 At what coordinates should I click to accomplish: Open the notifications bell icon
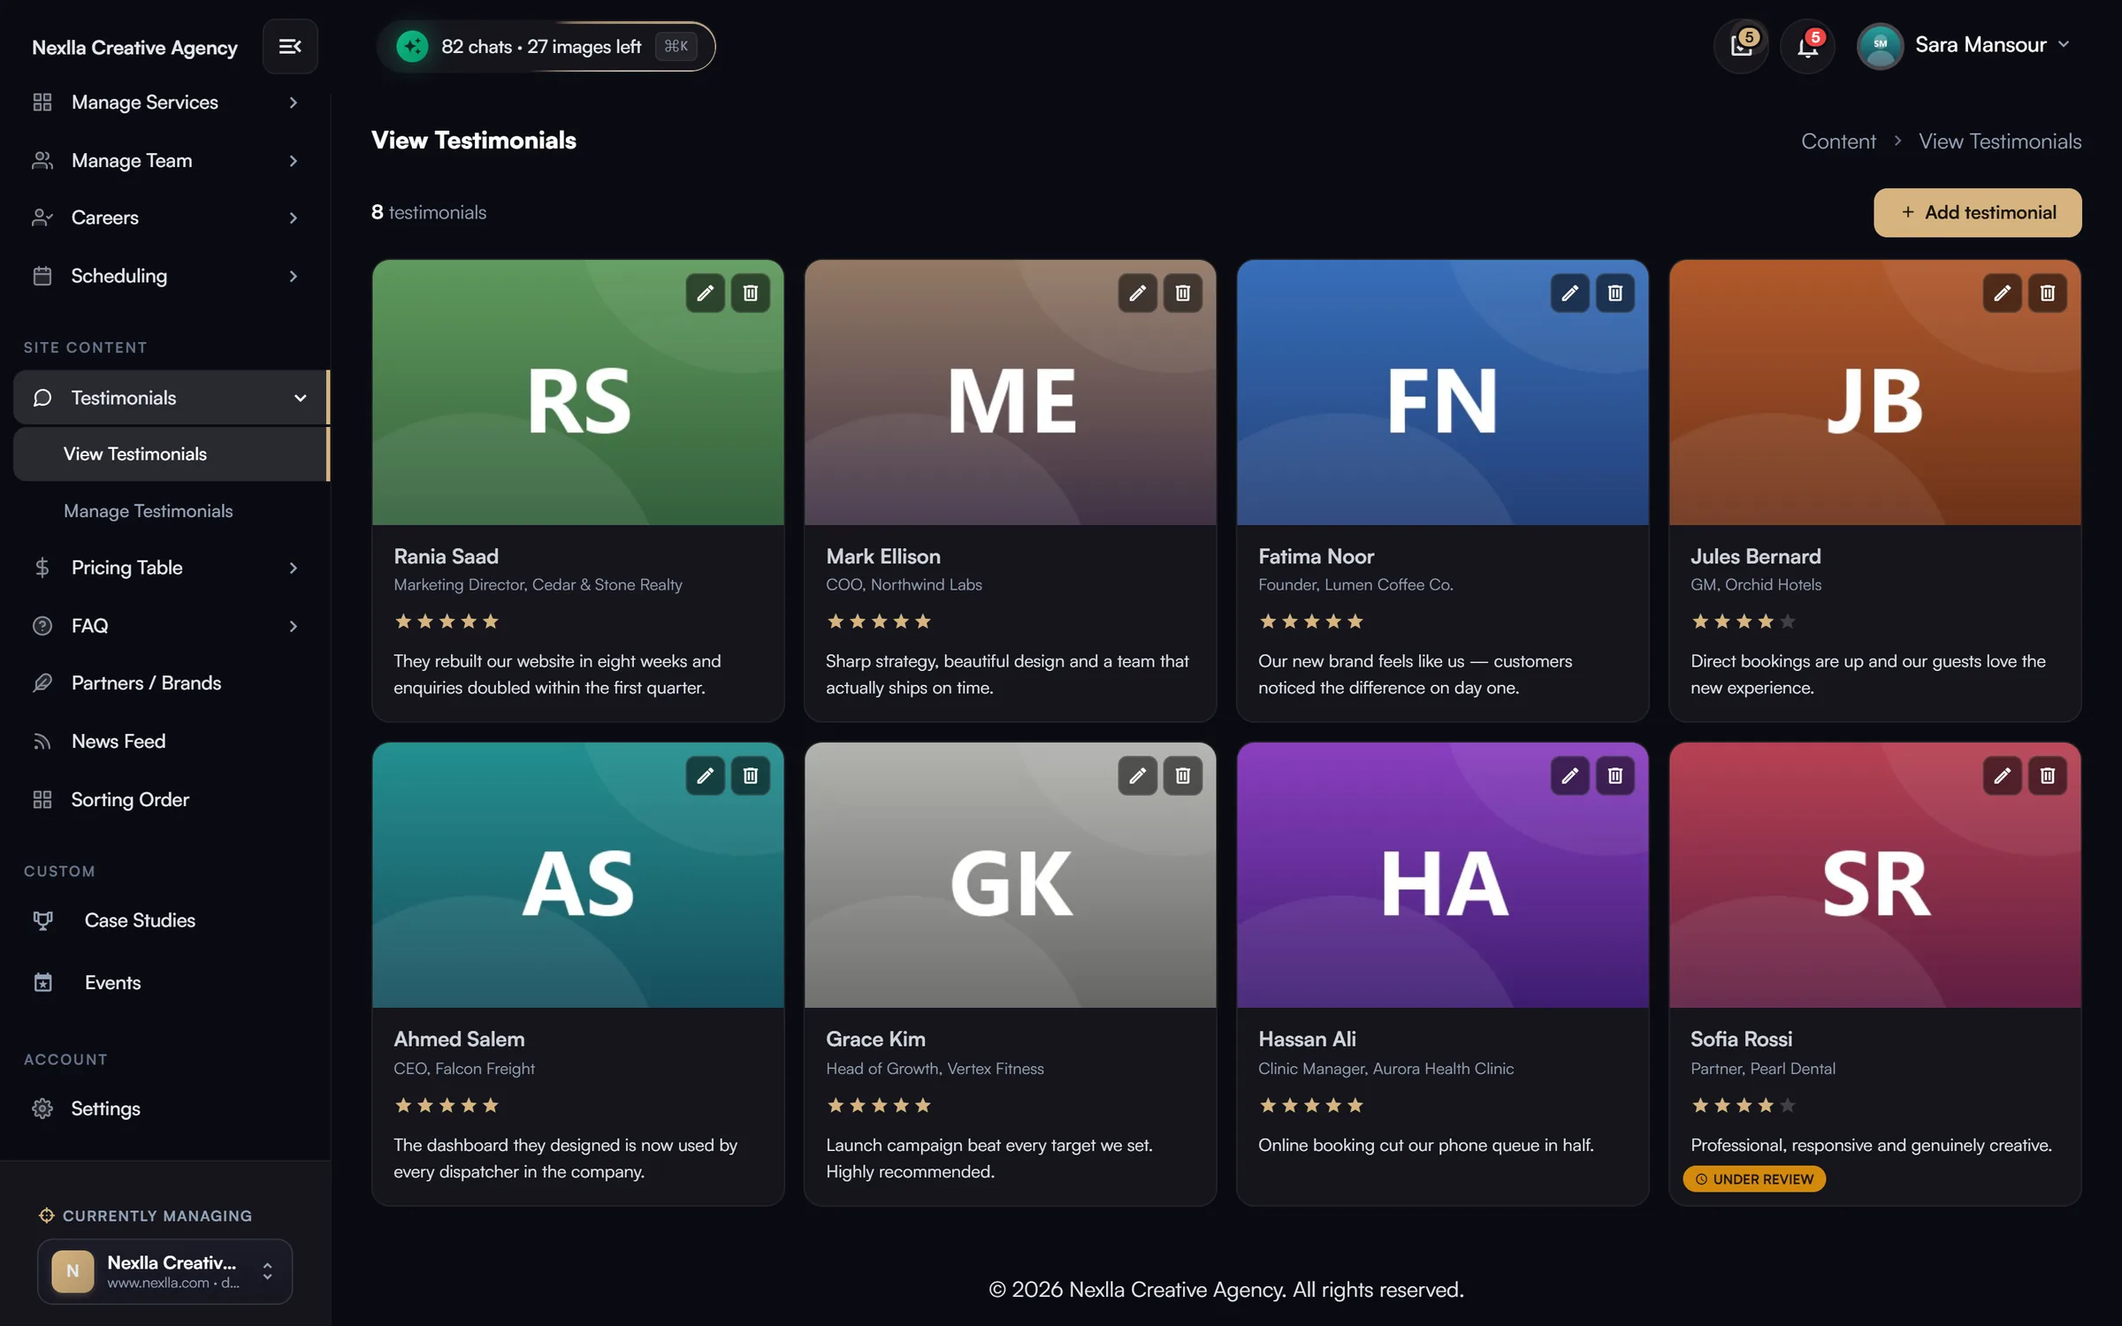click(1807, 46)
